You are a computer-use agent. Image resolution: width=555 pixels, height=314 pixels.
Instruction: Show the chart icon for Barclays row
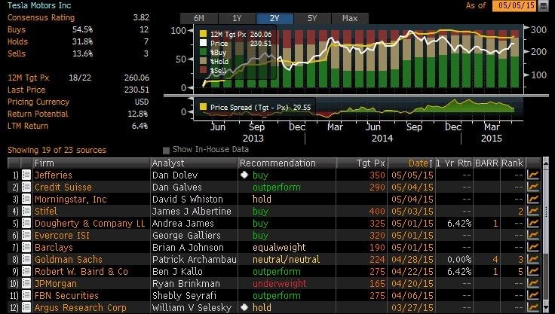coord(532,247)
